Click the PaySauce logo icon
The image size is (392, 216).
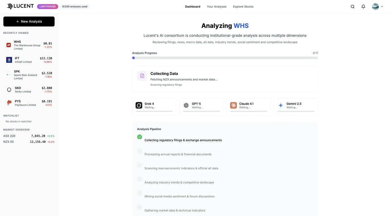9,103
